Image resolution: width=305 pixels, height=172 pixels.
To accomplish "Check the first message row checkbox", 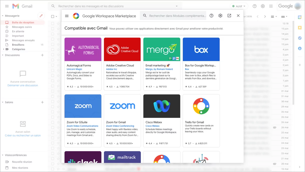I will [53, 24].
